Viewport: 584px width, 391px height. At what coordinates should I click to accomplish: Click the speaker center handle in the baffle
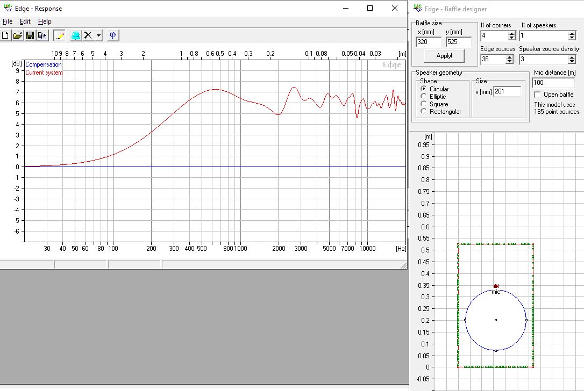point(496,320)
